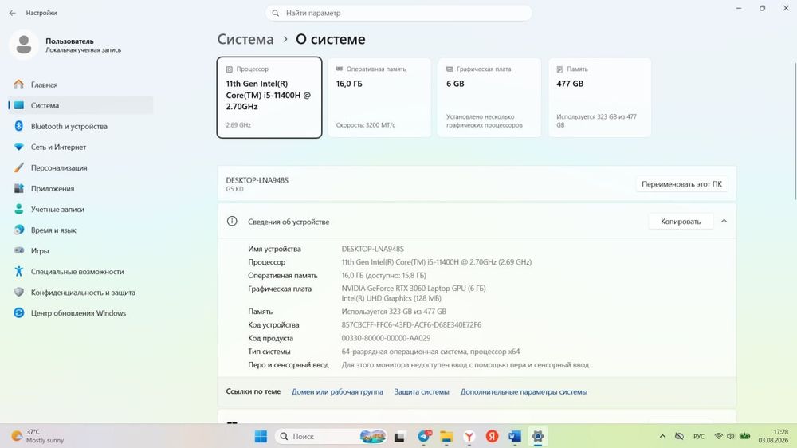Select the Графическая плата card
The width and height of the screenshot is (797, 448).
[489, 97]
